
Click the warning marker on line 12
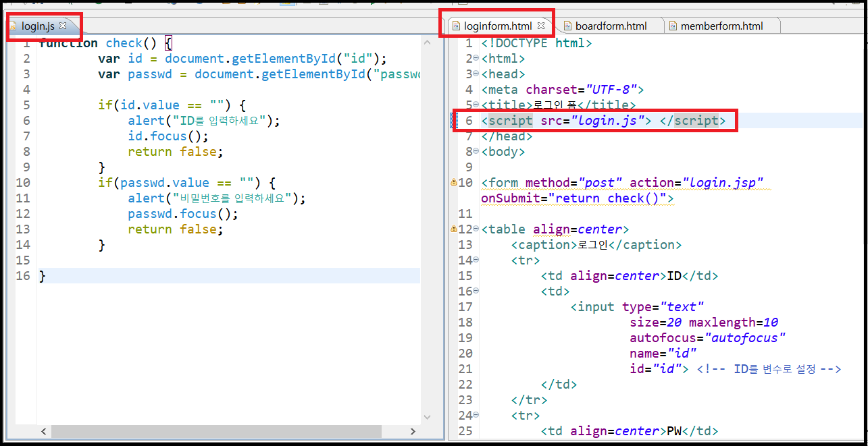coord(454,229)
